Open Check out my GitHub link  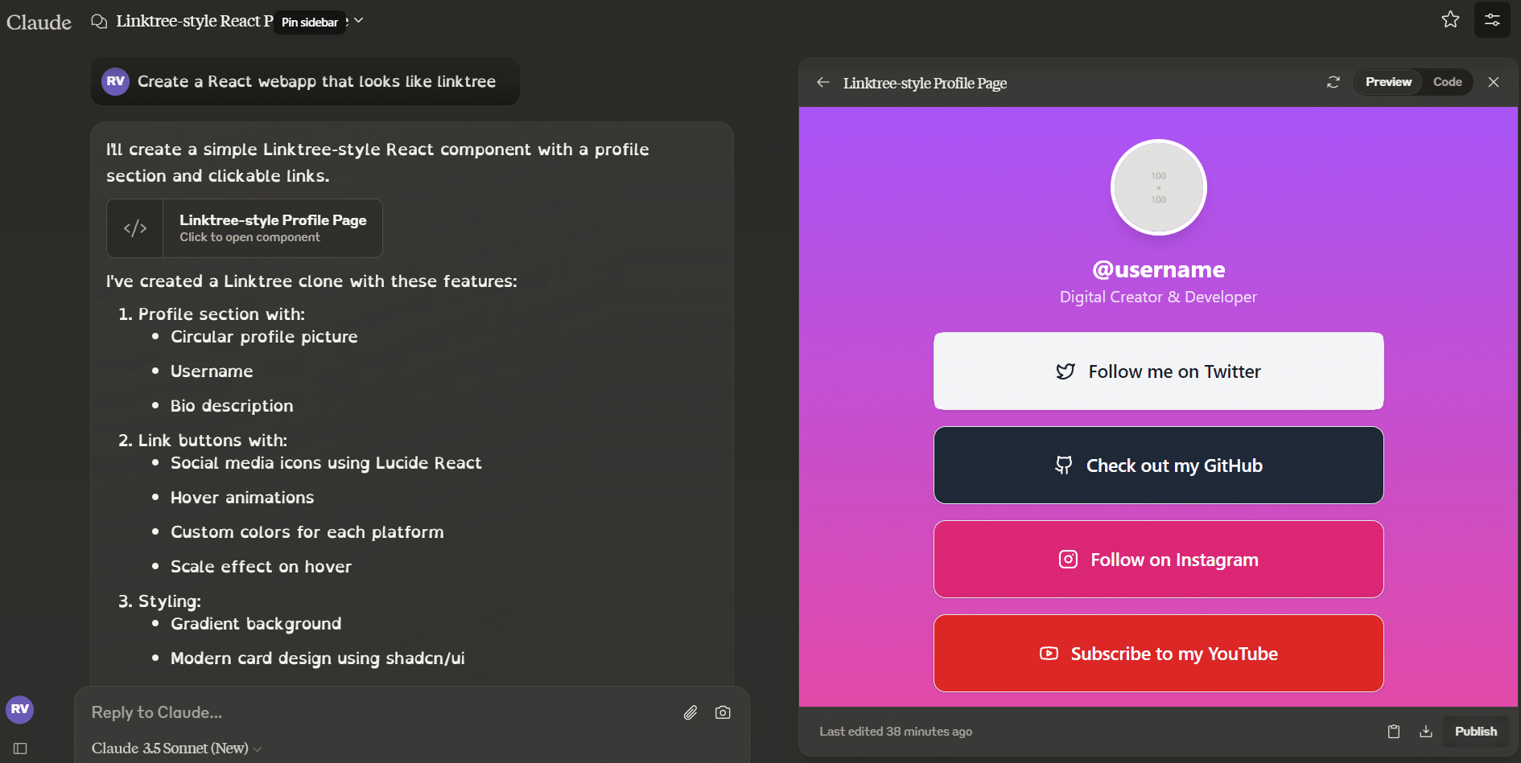[x=1158, y=466]
